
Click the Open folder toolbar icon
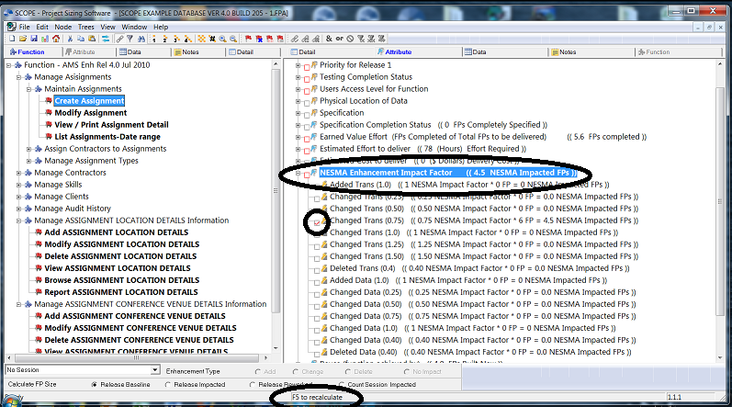22,39
